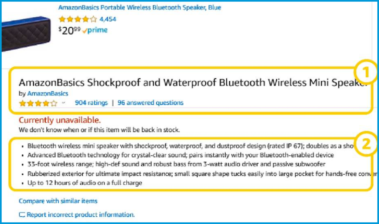
Task: Click the top product's star rating icons
Action: tap(78, 19)
